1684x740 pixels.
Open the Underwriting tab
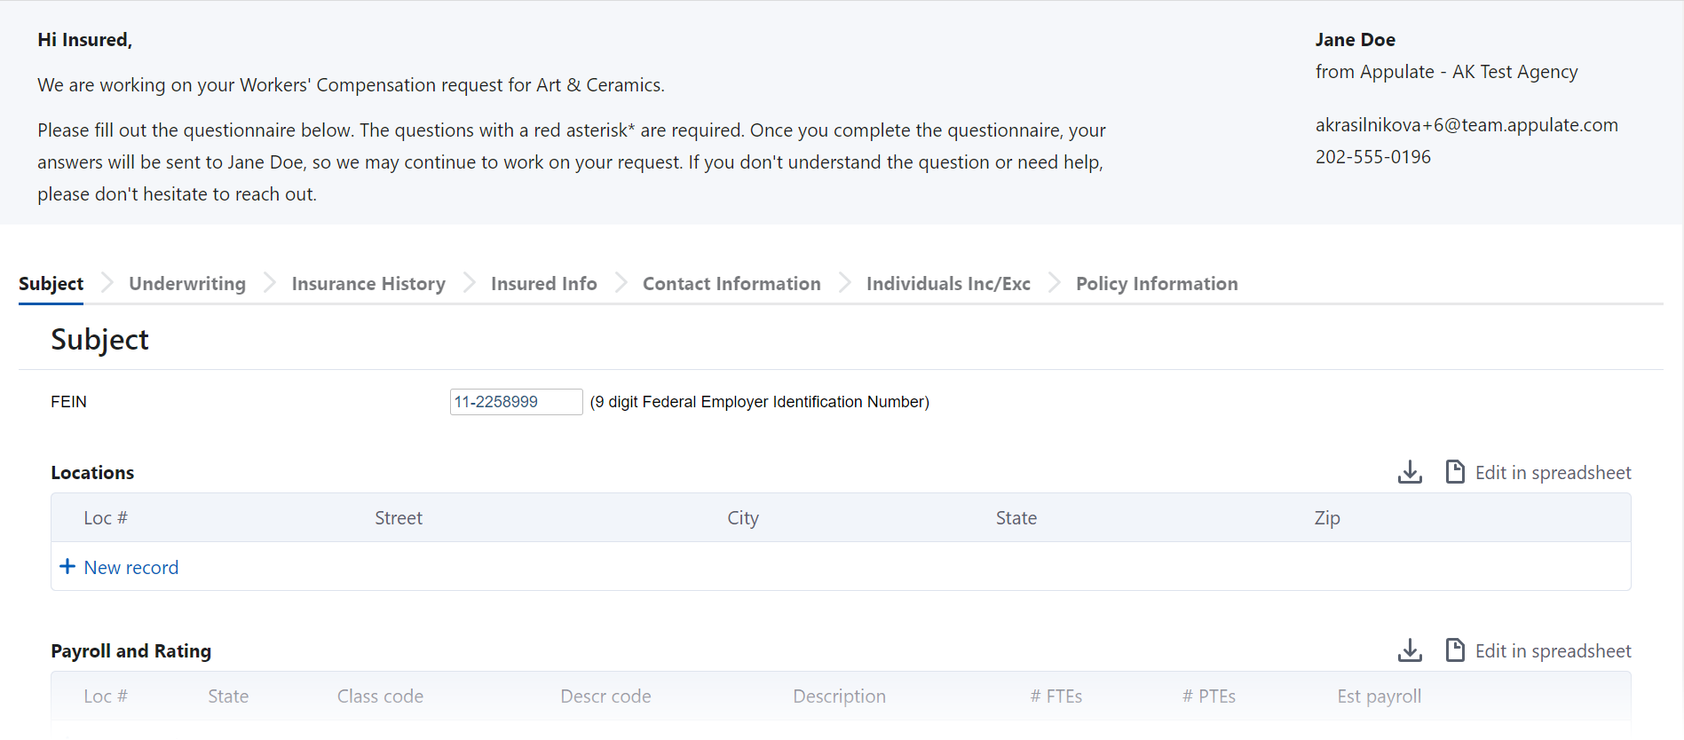[187, 284]
